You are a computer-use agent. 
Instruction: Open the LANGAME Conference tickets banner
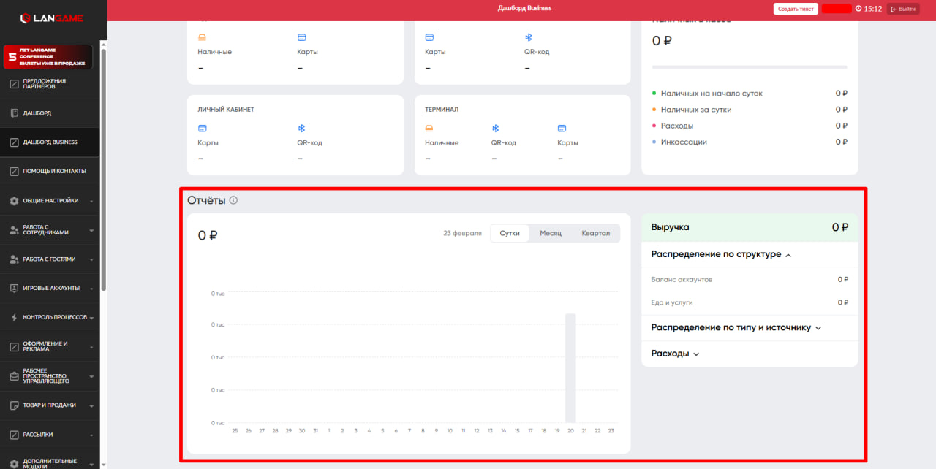point(48,57)
